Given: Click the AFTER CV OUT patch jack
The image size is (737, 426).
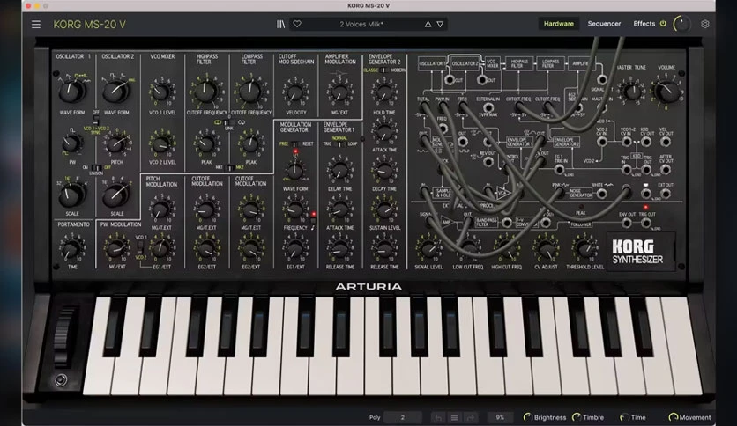Looking at the screenshot, I should pos(666,169).
